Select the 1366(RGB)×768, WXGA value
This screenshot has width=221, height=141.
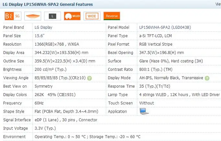57,44
